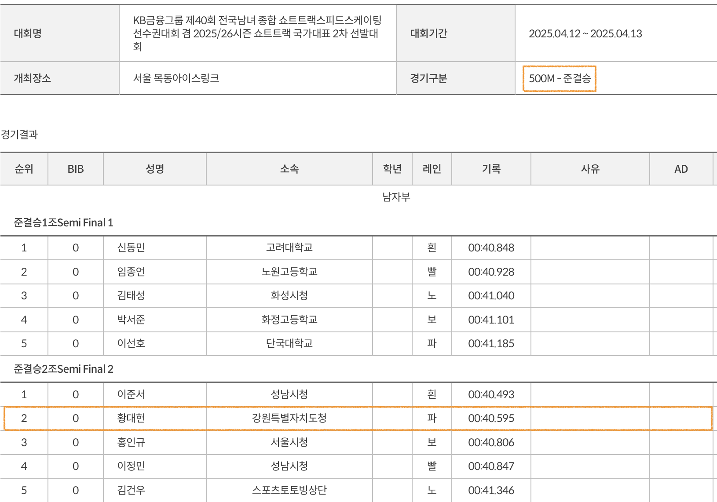Click skater name 황대헌 in results
The image size is (717, 502).
[x=131, y=418]
